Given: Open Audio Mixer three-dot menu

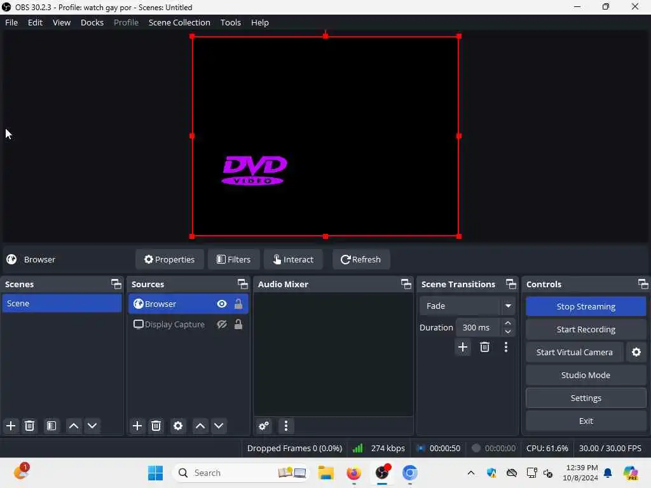Looking at the screenshot, I should pos(285,426).
